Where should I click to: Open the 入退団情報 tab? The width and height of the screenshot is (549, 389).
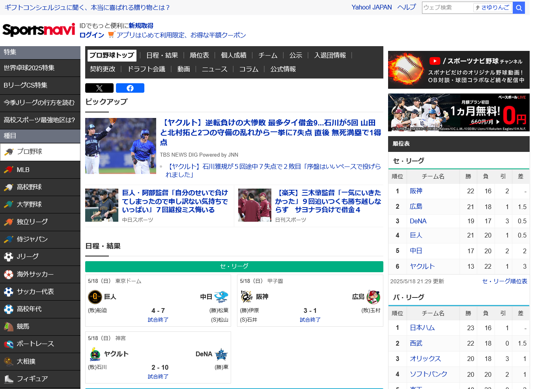330,55
